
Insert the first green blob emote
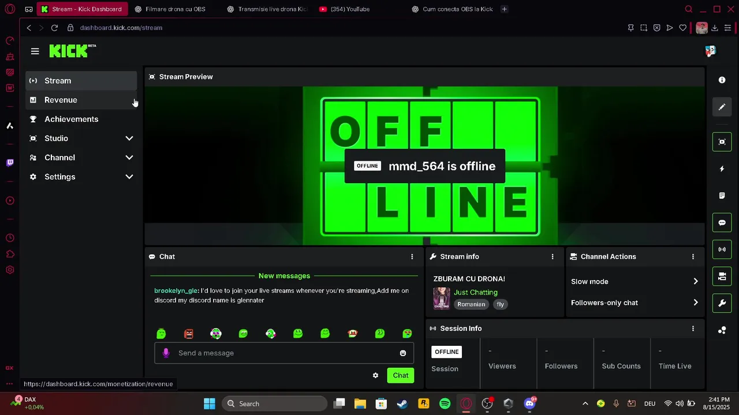pyautogui.click(x=161, y=334)
